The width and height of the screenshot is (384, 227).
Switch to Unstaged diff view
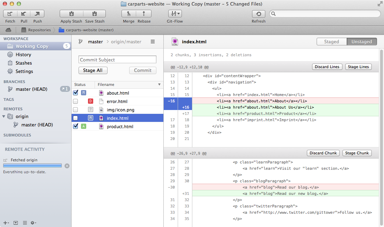tap(362, 42)
